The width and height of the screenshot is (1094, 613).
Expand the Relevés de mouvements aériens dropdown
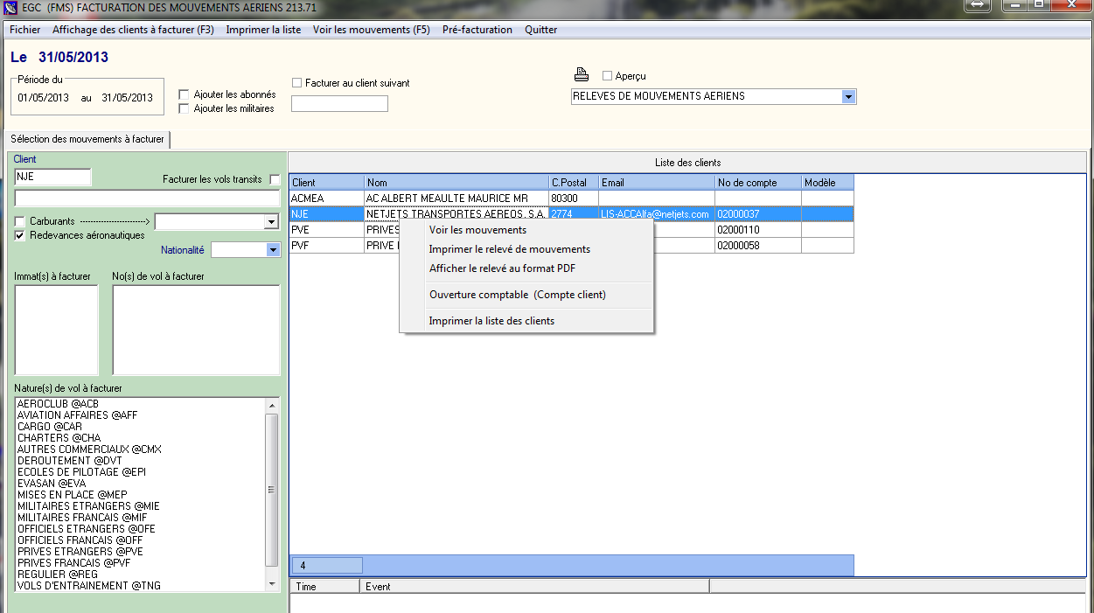[x=847, y=96]
